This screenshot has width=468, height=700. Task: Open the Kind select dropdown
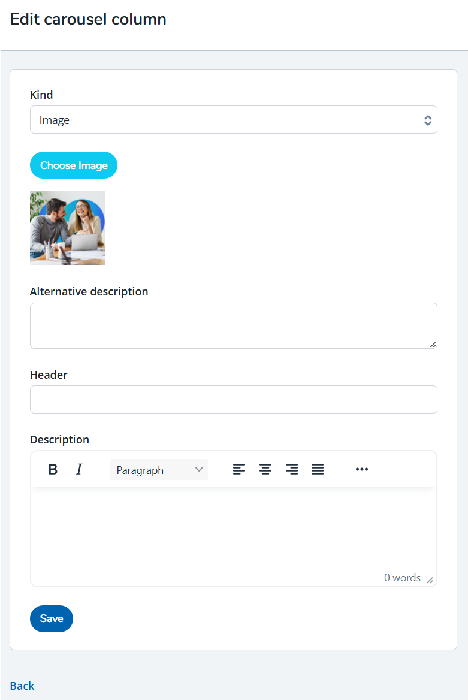[x=234, y=120]
